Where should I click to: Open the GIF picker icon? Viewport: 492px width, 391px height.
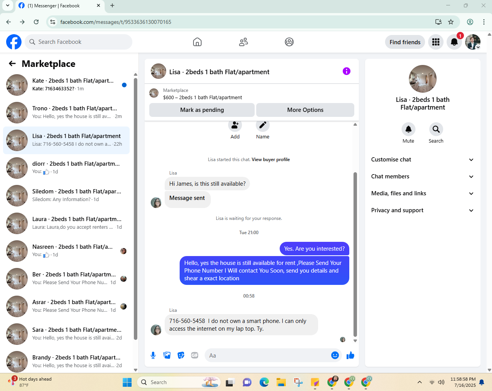(x=195, y=355)
